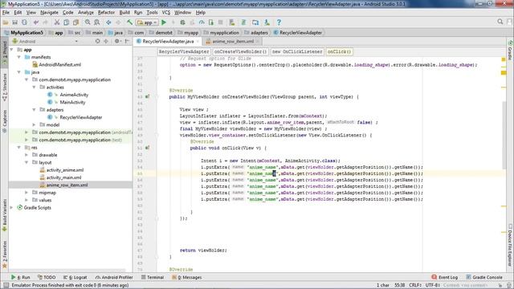The width and height of the screenshot is (514, 289).
Task: Open the Android project view dropdown
Action: click(x=45, y=41)
